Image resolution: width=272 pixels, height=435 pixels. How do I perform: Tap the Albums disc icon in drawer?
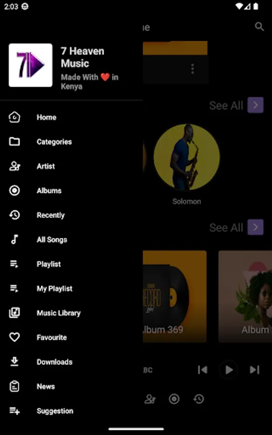(14, 190)
